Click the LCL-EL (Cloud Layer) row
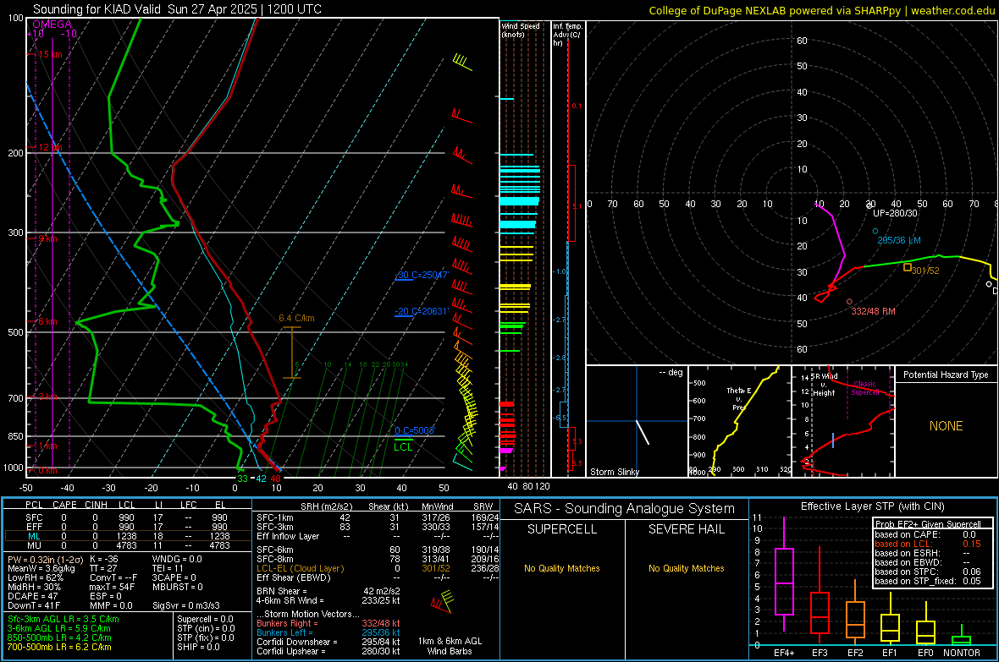 [378, 568]
